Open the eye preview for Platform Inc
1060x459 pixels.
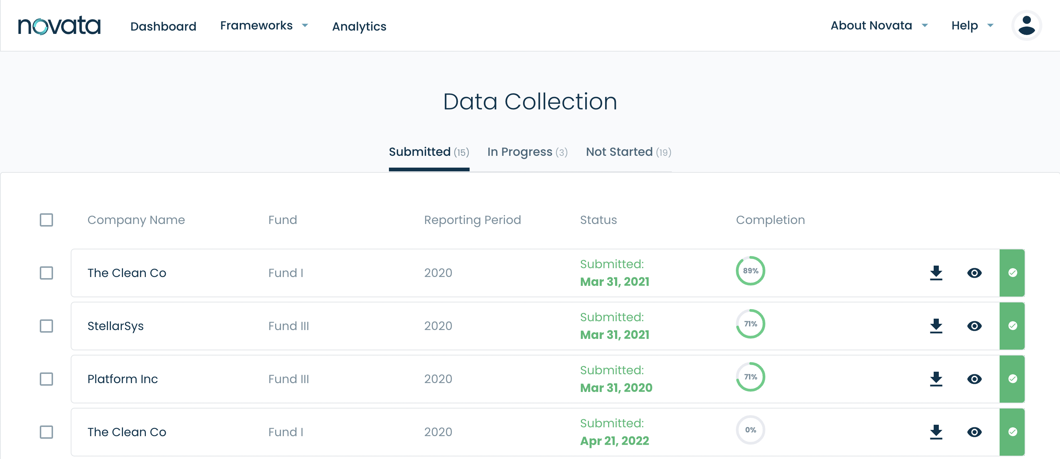click(975, 379)
